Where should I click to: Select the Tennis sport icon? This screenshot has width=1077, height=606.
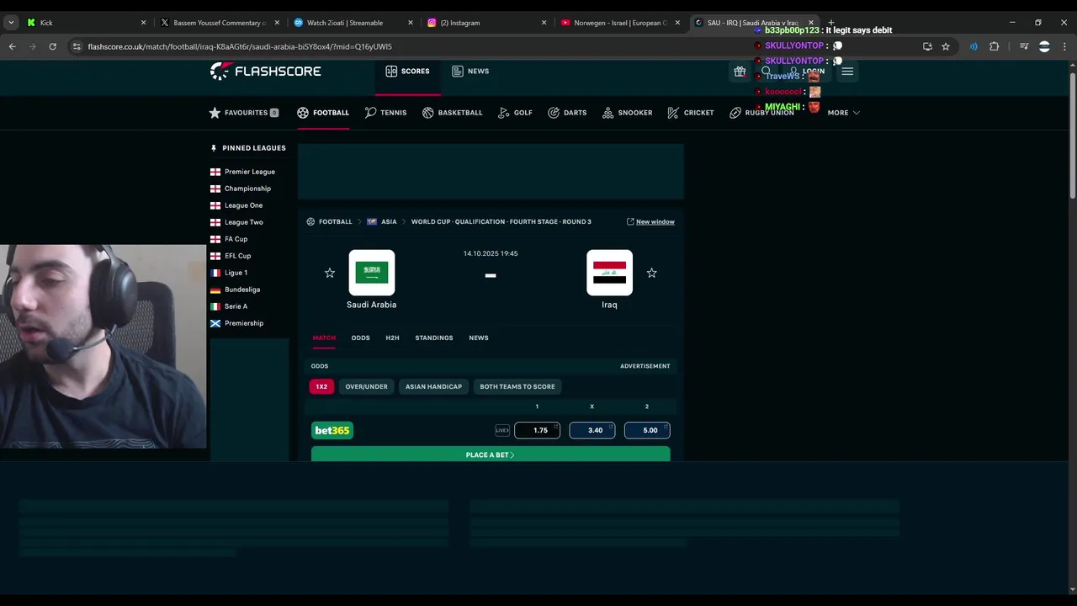[370, 112]
